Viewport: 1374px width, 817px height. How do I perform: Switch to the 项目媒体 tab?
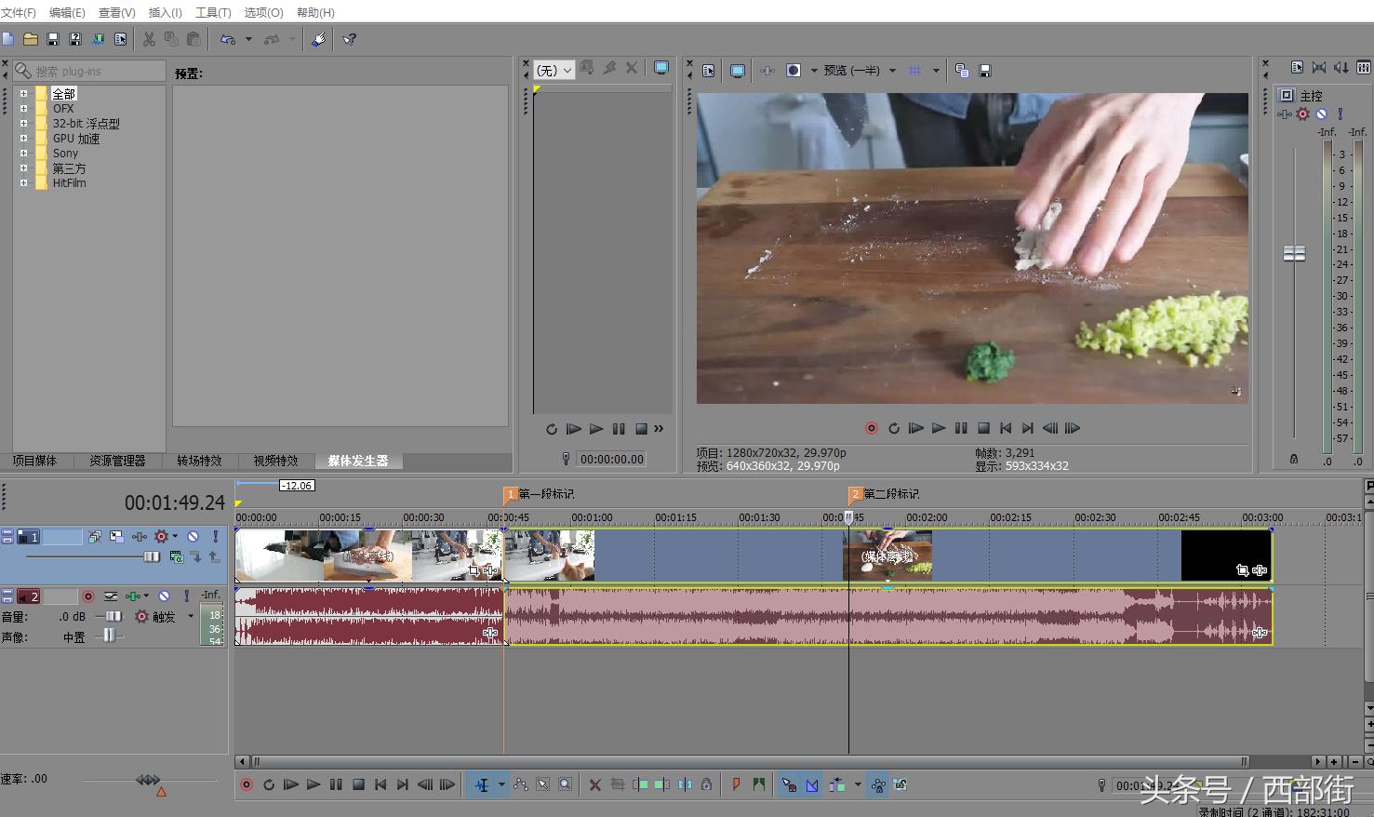click(x=34, y=461)
